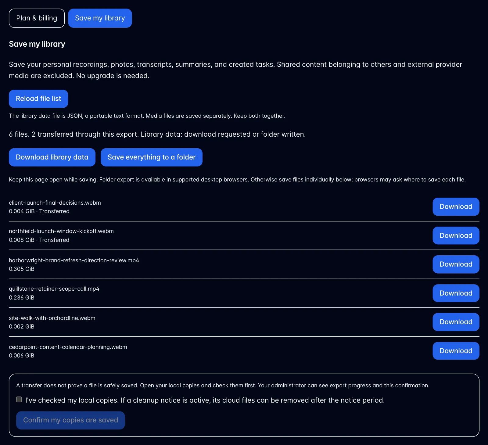The height and width of the screenshot is (445, 488).
Task: Select the Save my library tab
Action: 100,18
